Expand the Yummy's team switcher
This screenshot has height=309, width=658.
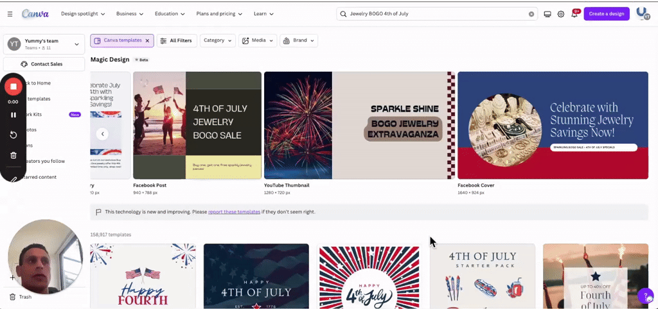(77, 44)
